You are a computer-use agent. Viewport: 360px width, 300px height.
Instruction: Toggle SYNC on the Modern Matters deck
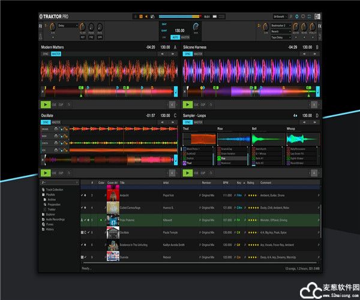pyautogui.click(x=44, y=53)
